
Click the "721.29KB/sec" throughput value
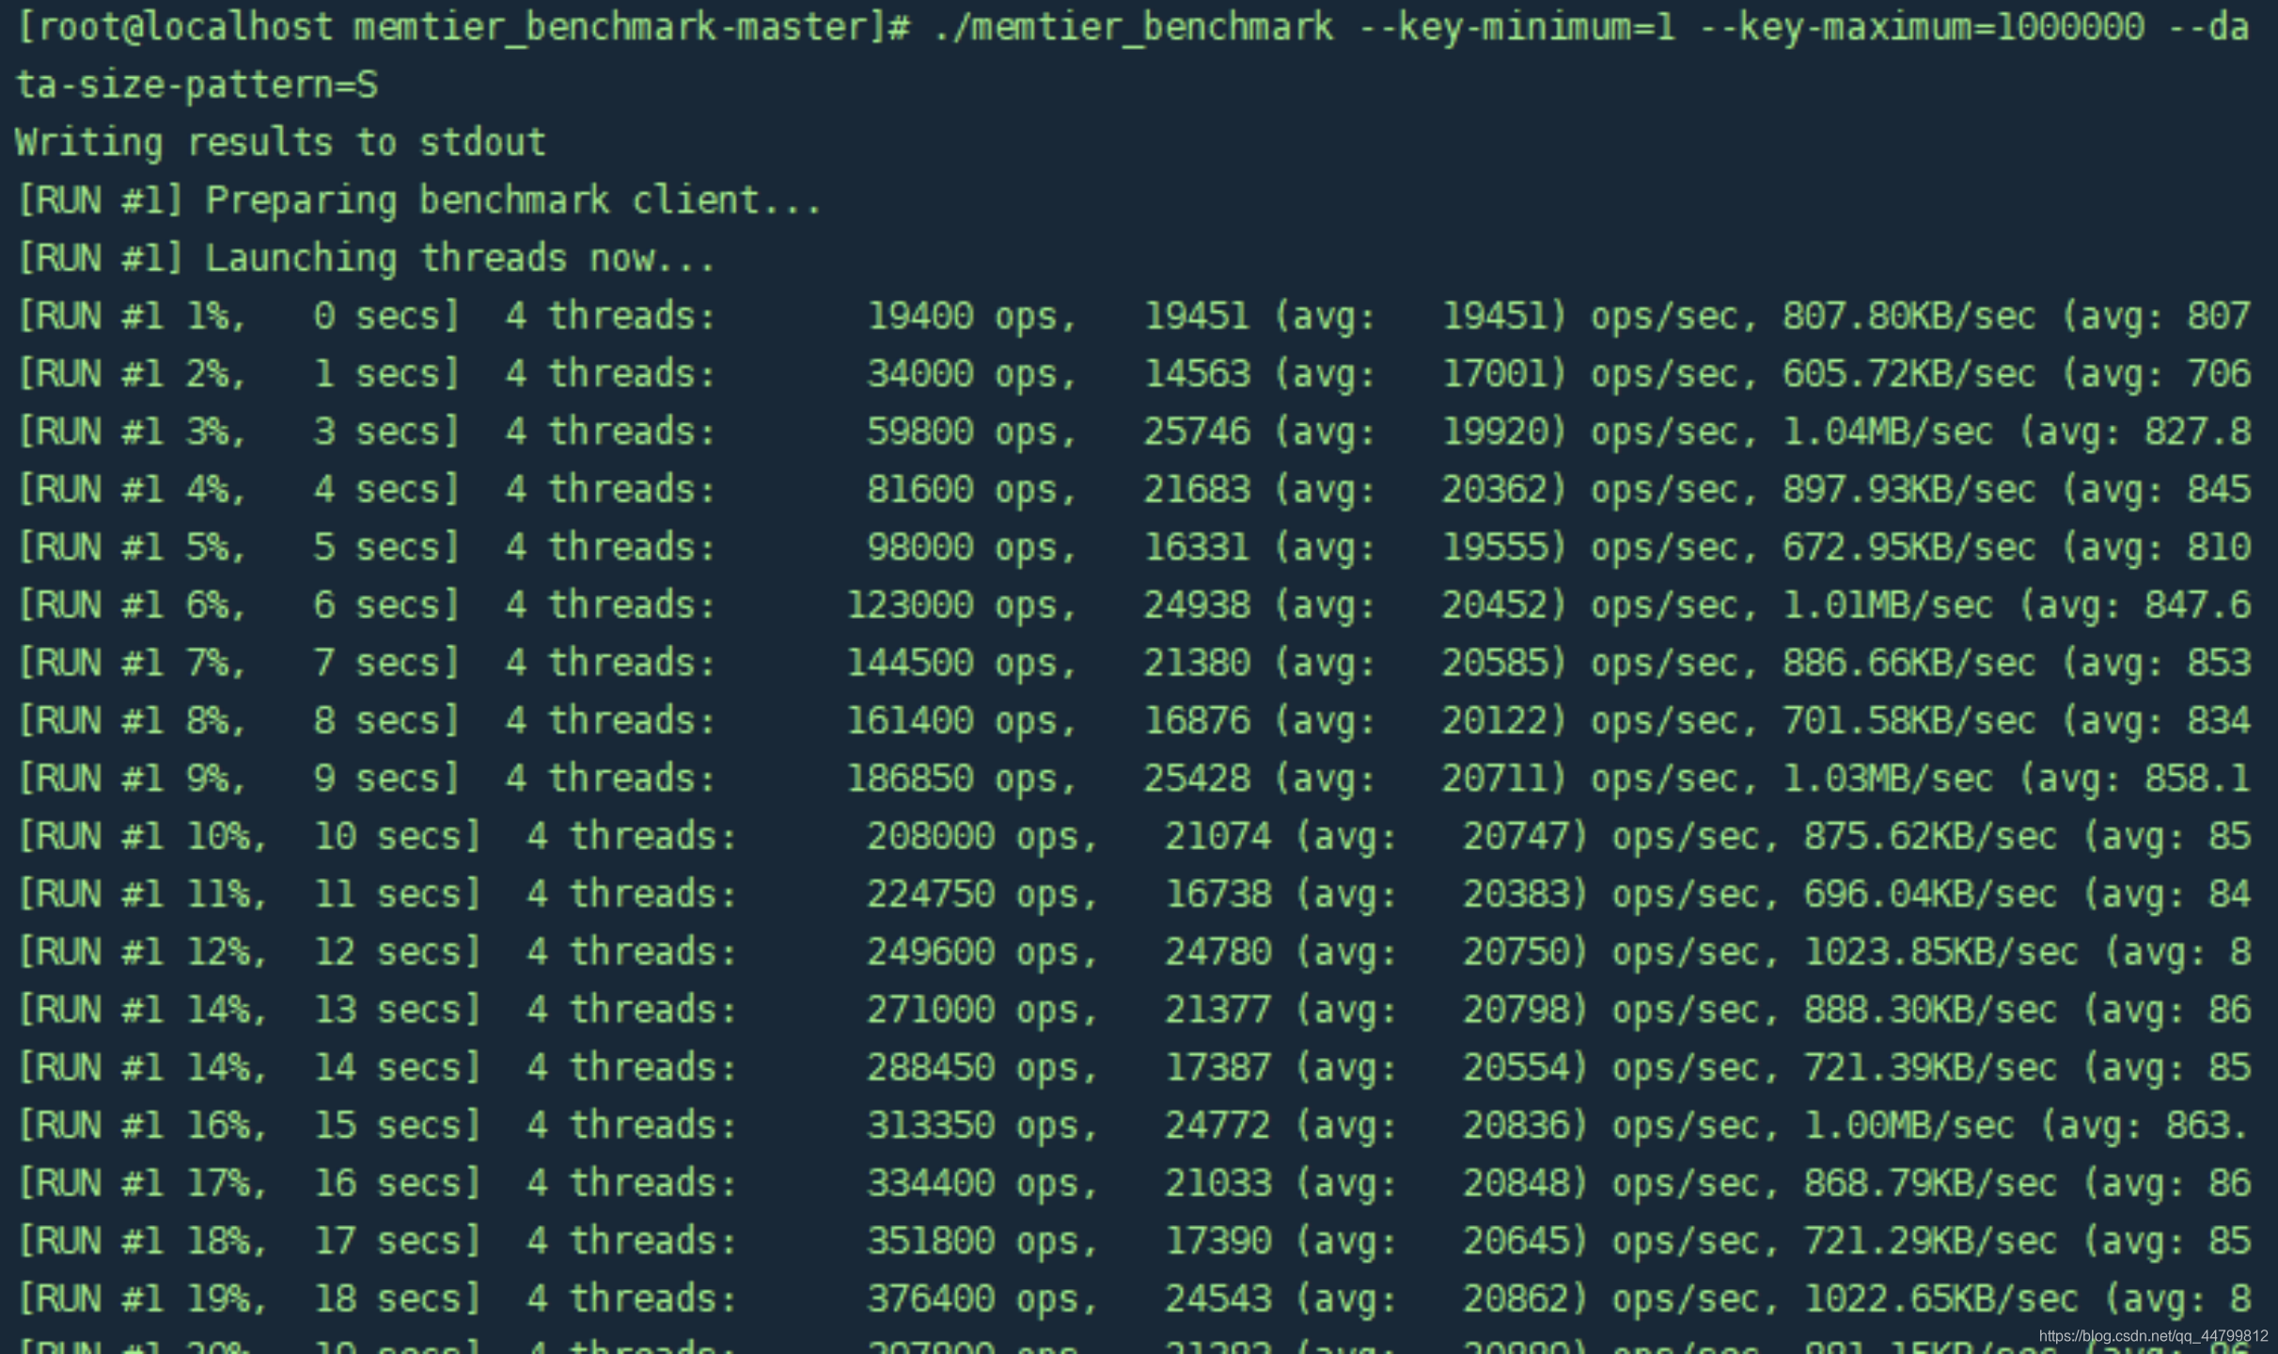coord(1930,1242)
